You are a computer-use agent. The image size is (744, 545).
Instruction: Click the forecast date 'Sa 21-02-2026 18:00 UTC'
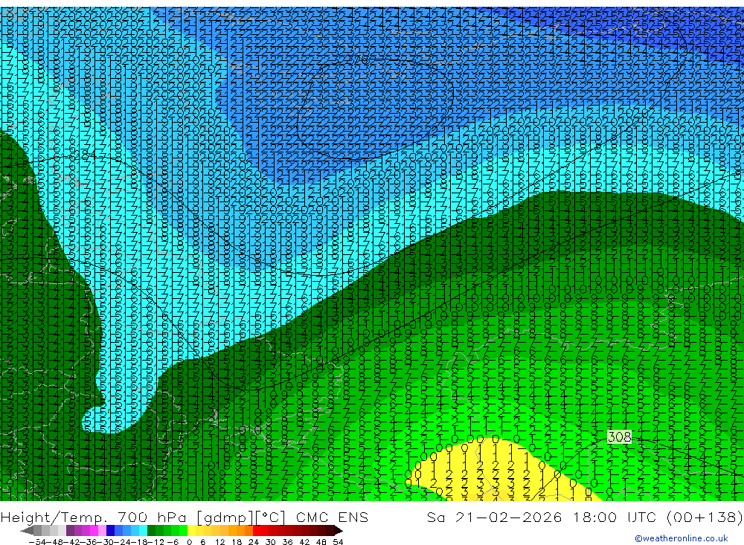[x=542, y=517]
